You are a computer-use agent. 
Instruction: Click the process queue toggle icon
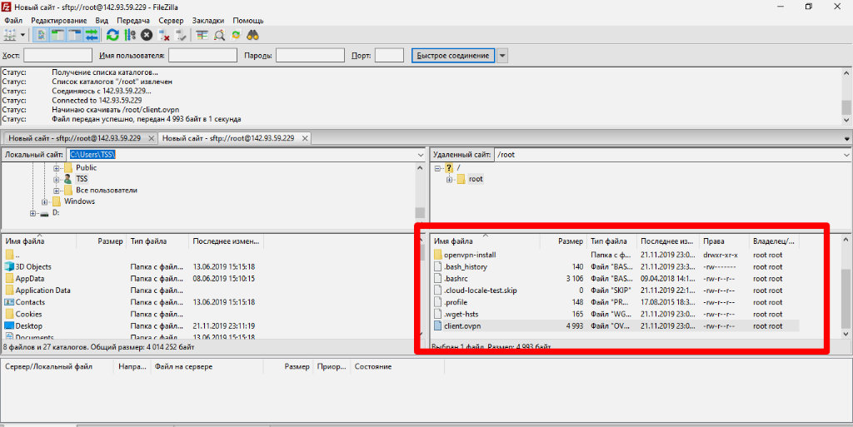click(x=130, y=35)
